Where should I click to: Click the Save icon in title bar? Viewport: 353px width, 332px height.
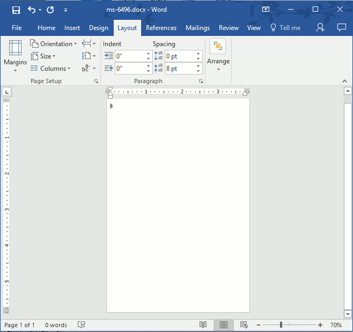16,10
